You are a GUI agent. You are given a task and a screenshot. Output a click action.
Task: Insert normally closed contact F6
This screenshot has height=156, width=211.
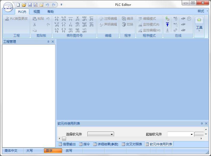57,30
